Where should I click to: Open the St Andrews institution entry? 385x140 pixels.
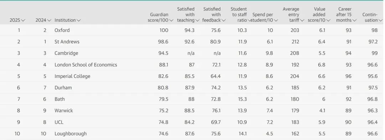coord(67,42)
